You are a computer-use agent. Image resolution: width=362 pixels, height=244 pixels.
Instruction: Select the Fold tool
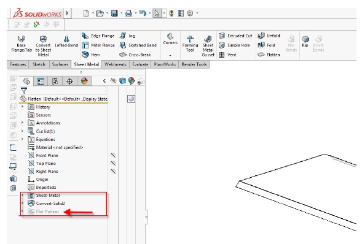coord(266,45)
